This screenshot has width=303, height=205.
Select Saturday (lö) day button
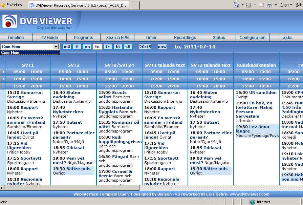tap(118, 47)
